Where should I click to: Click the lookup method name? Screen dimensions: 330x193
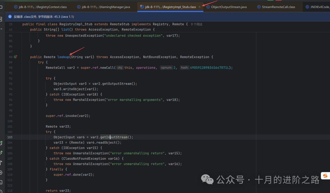pos(63,57)
